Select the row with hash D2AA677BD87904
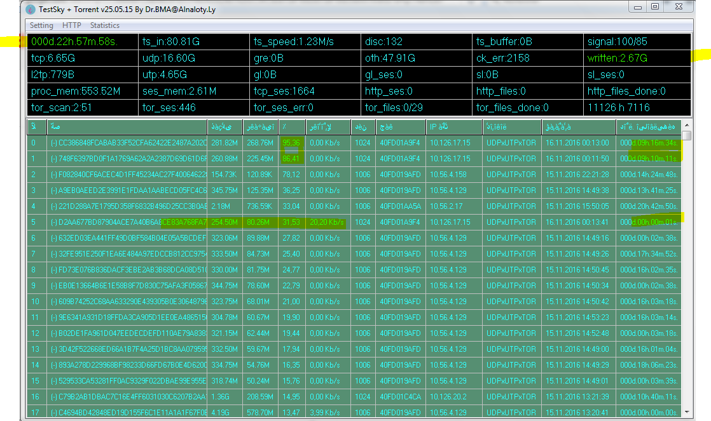711x421 pixels. [127, 222]
